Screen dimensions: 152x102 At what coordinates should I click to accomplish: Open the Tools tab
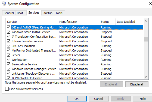(x=59, y=13)
